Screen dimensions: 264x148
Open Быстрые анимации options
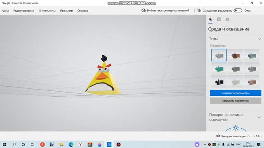click(231, 136)
